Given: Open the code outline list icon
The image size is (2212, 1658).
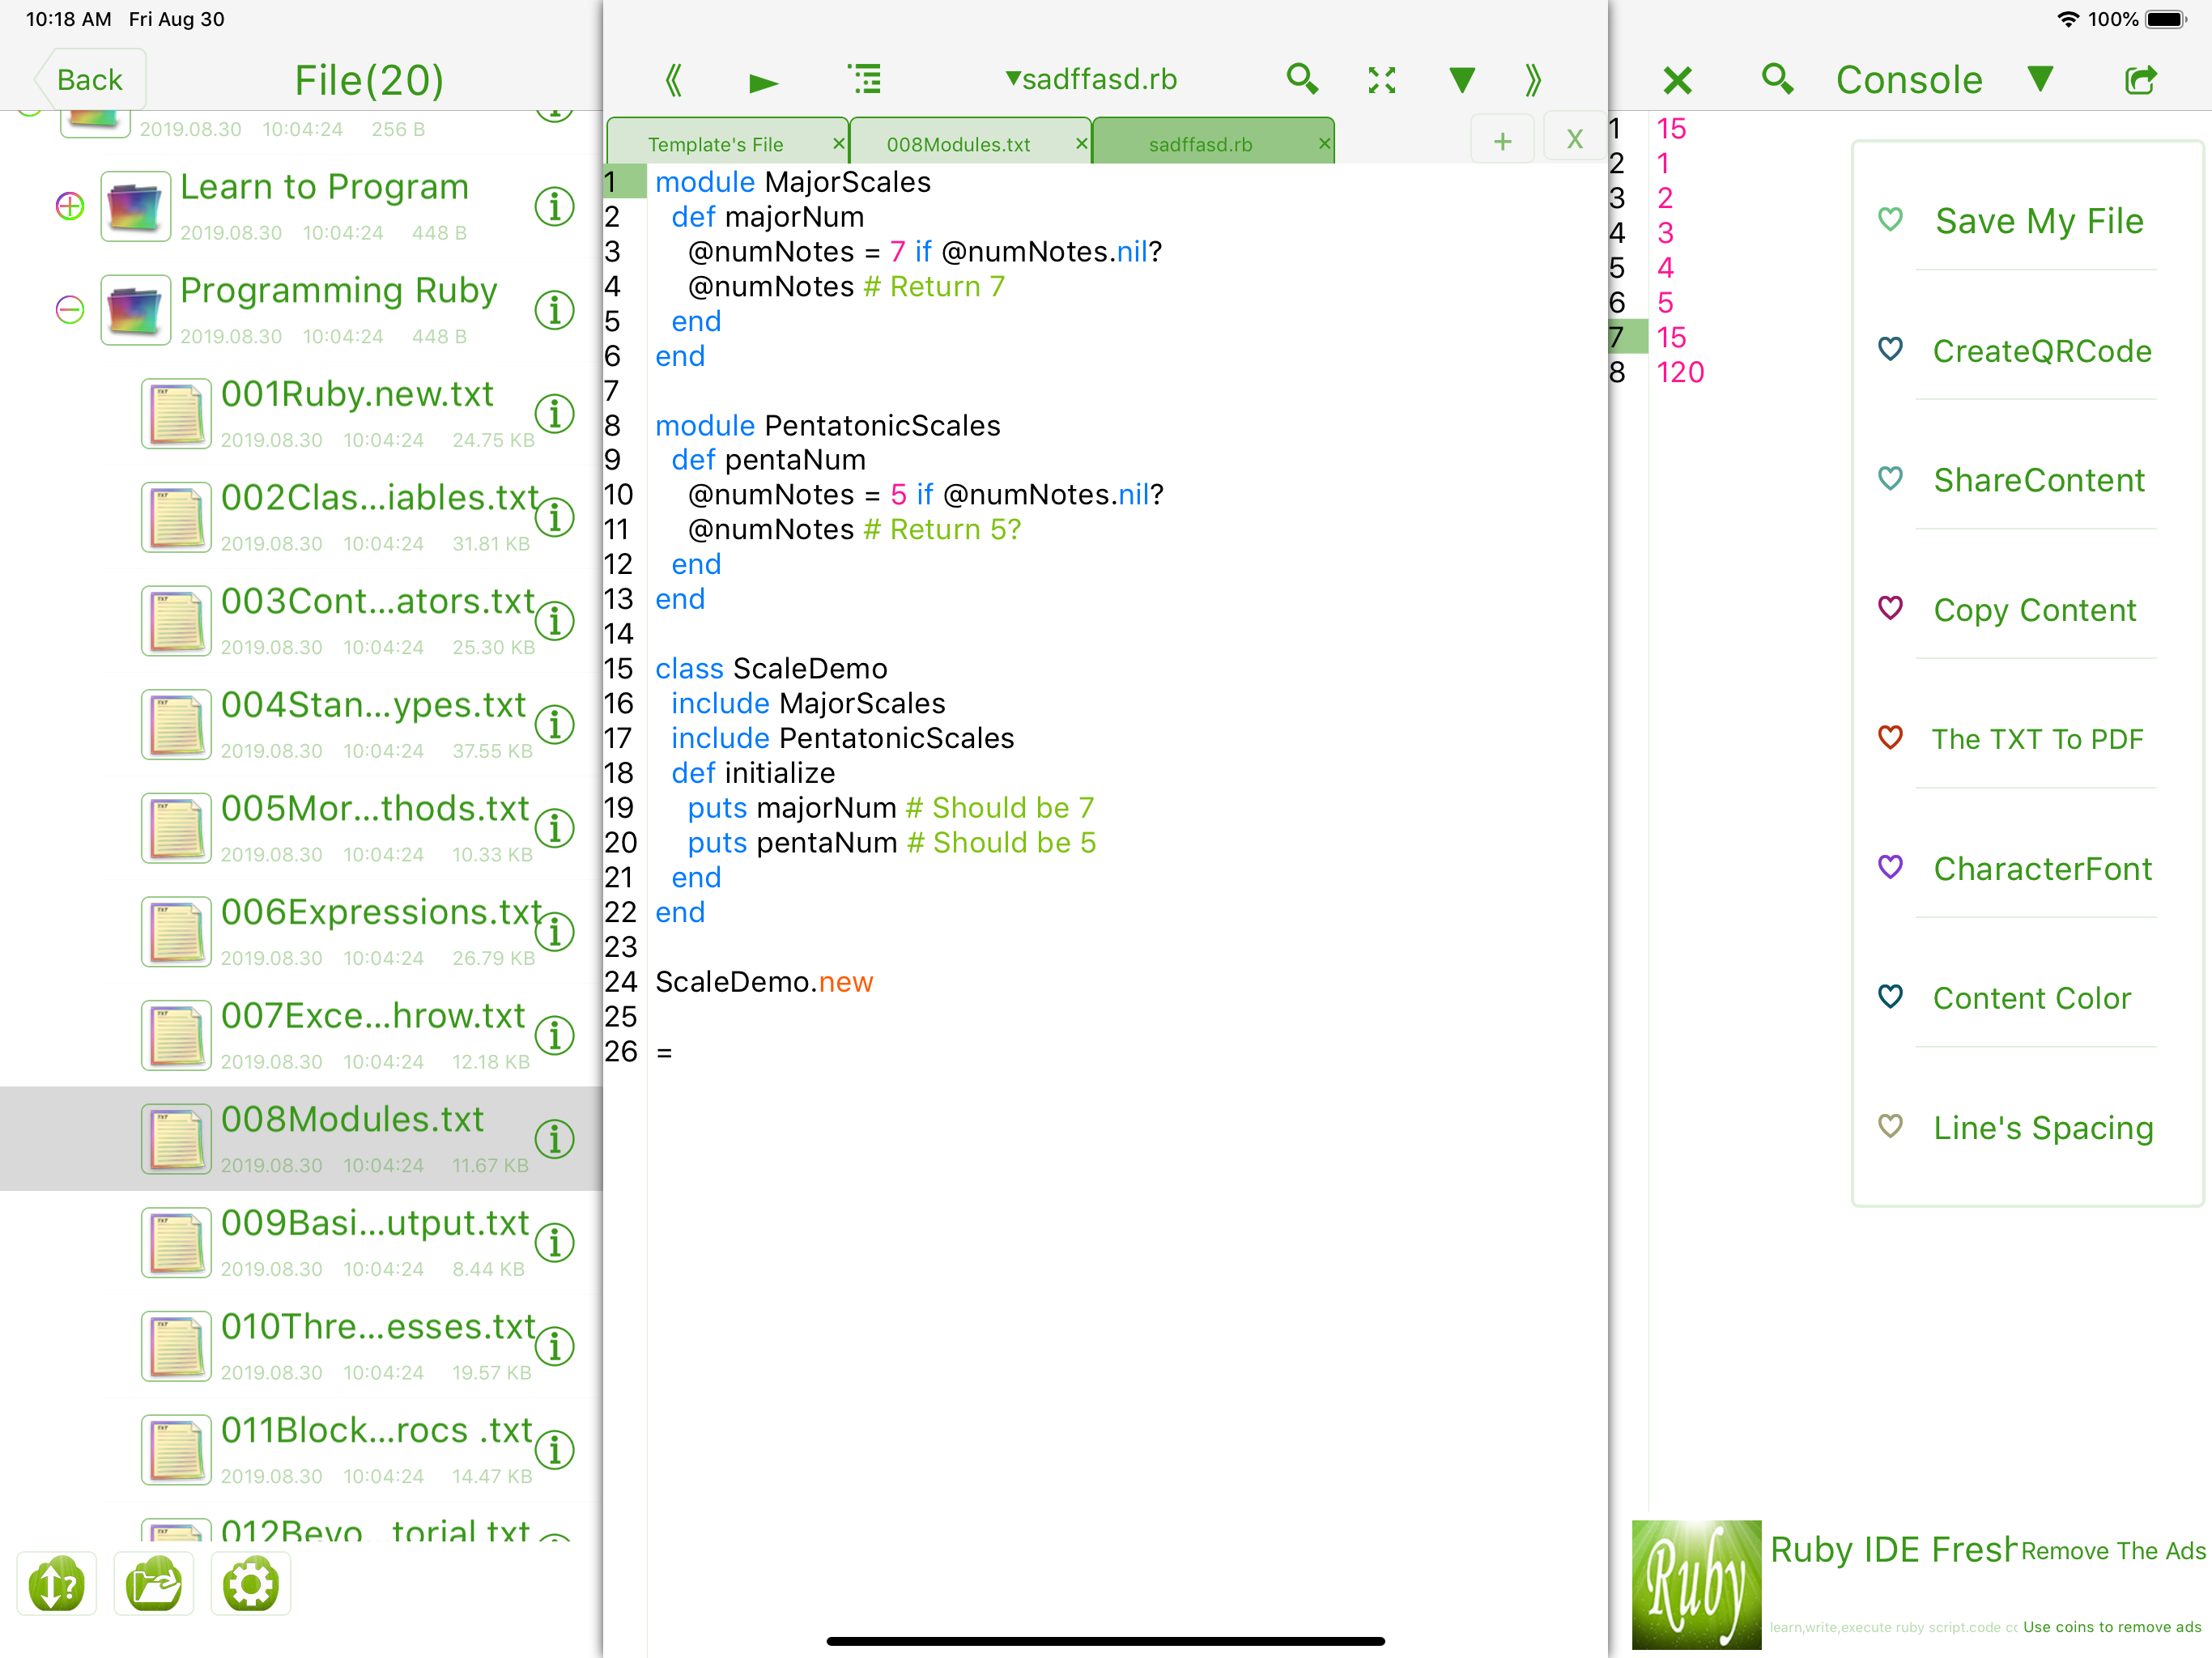Looking at the screenshot, I should (864, 79).
